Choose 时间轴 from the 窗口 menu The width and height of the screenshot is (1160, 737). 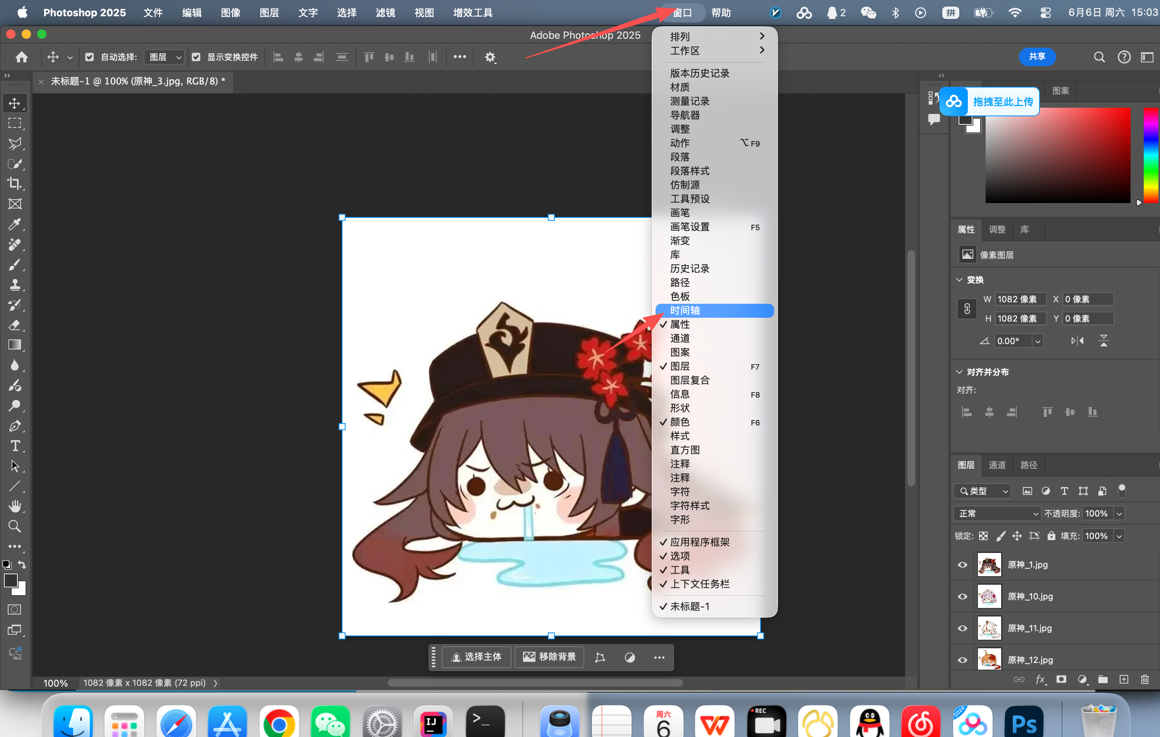(x=715, y=311)
